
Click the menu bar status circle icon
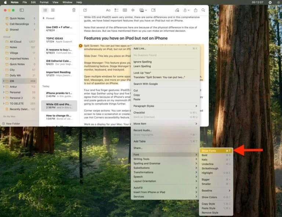click(x=270, y=2)
